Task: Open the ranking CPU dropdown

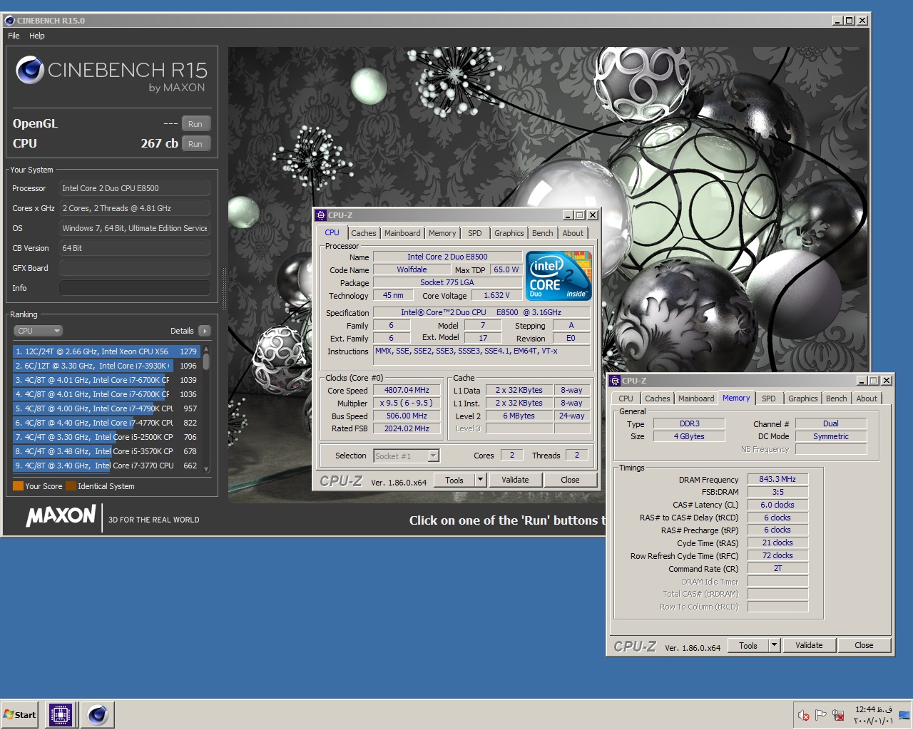Action: (39, 331)
